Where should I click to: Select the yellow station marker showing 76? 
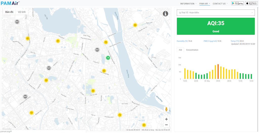(106, 42)
